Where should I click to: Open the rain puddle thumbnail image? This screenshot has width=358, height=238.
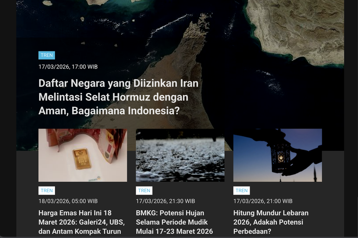point(180,155)
